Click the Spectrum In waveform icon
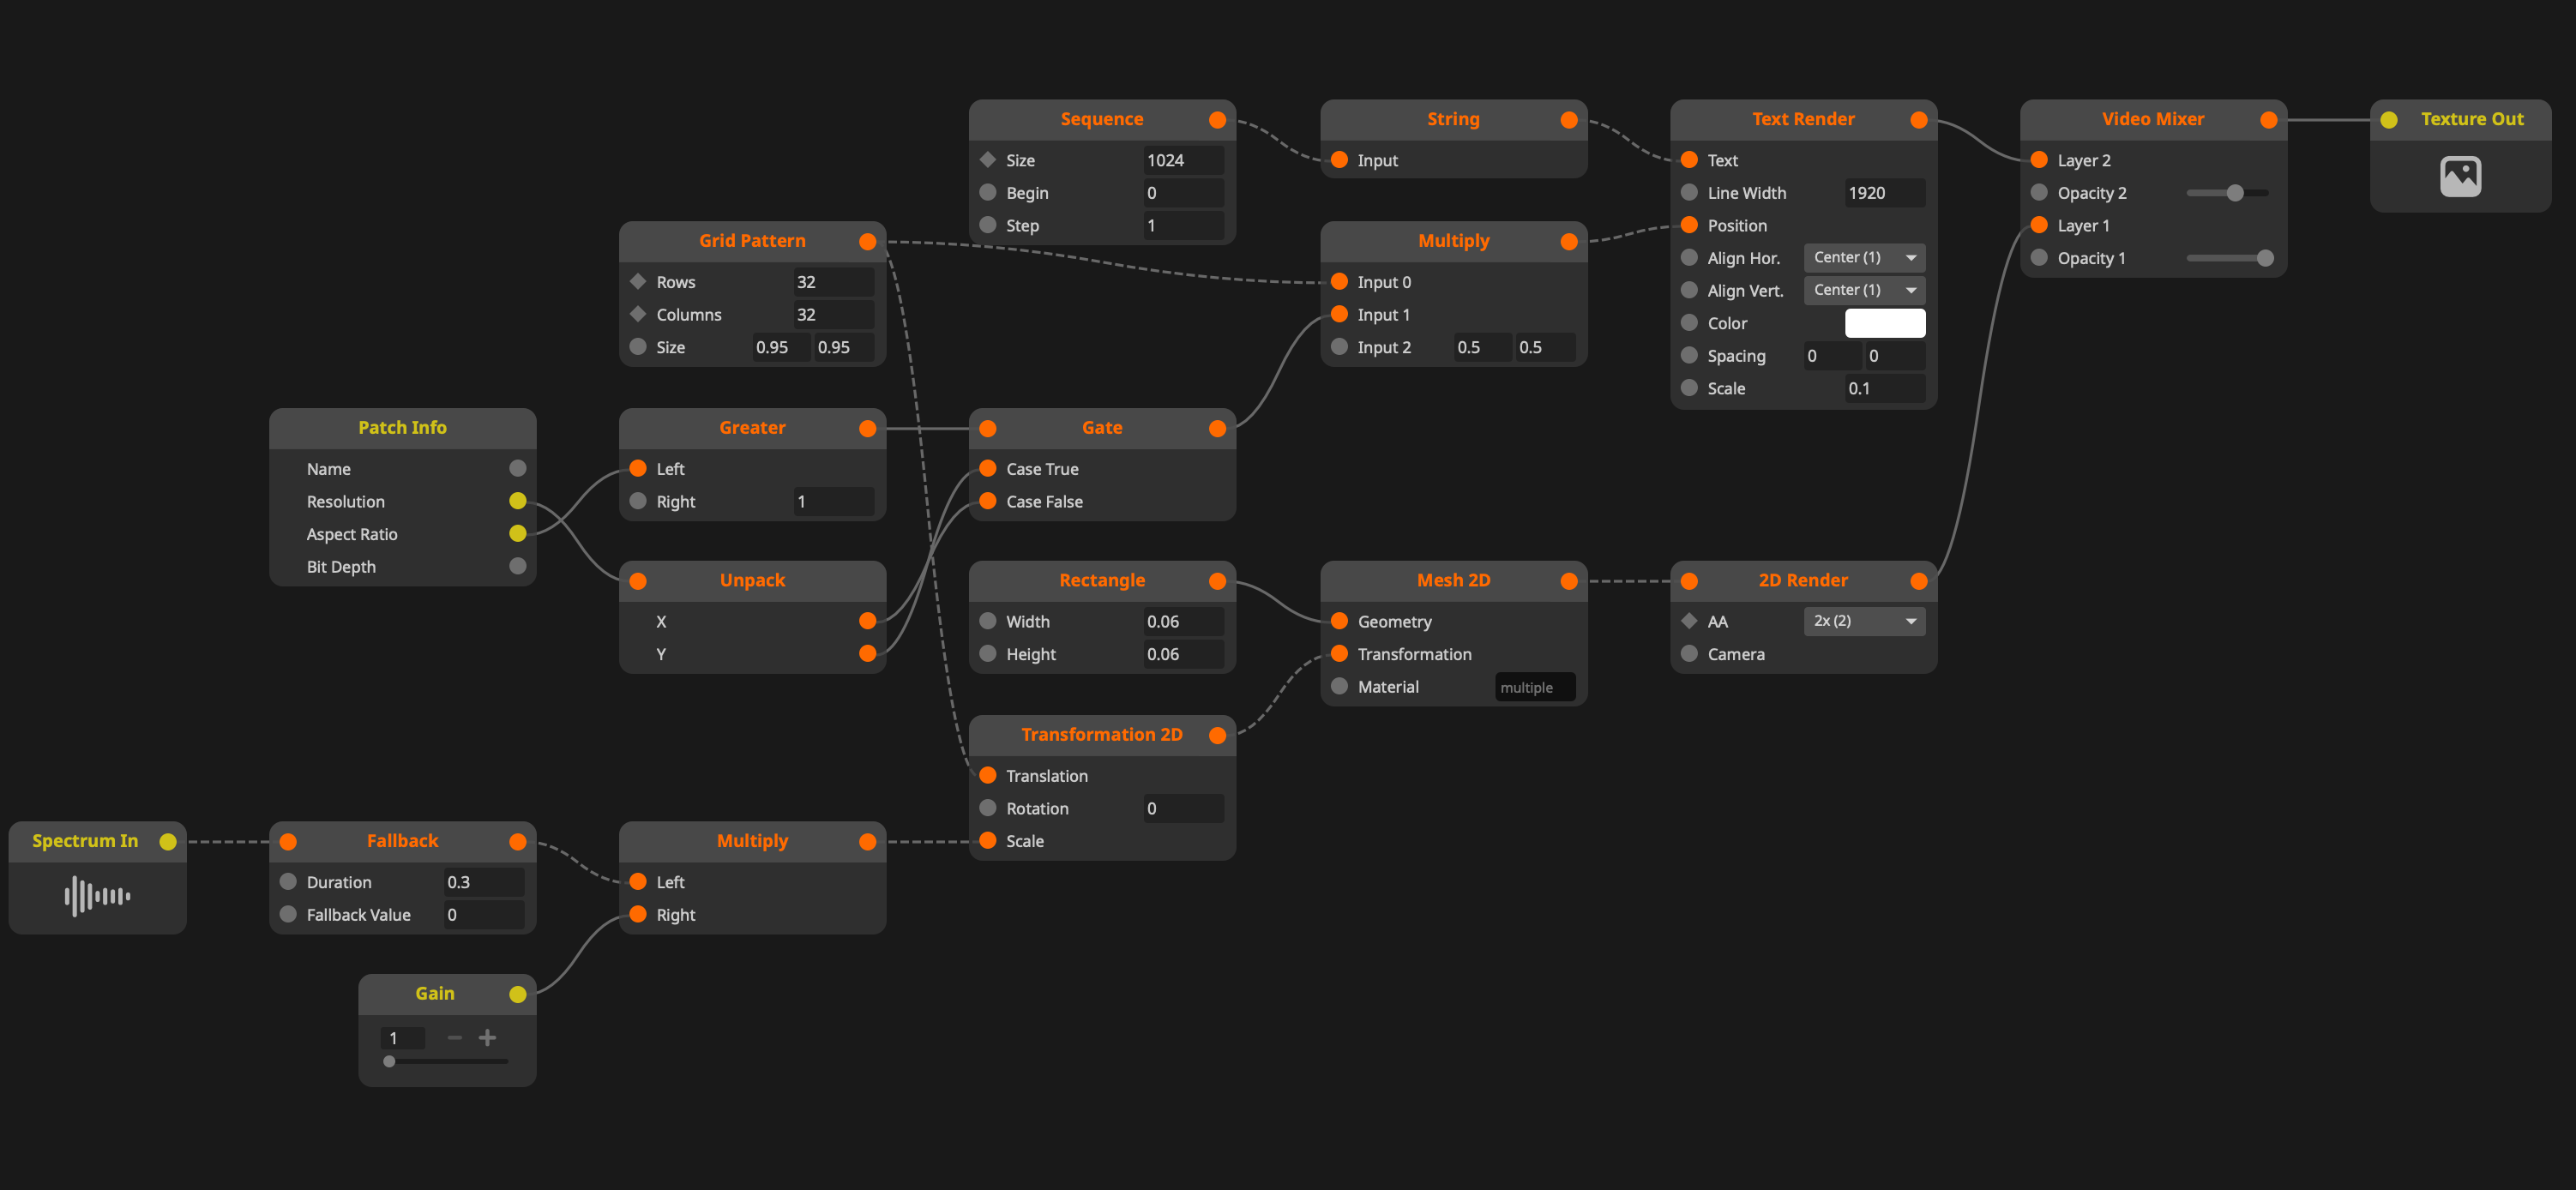 pyautogui.click(x=97, y=896)
